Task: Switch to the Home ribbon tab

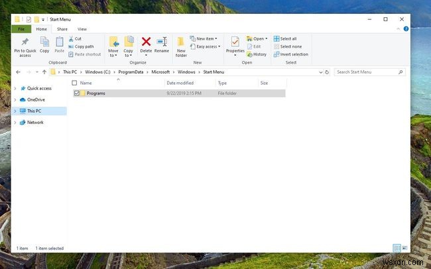Action: coord(42,29)
